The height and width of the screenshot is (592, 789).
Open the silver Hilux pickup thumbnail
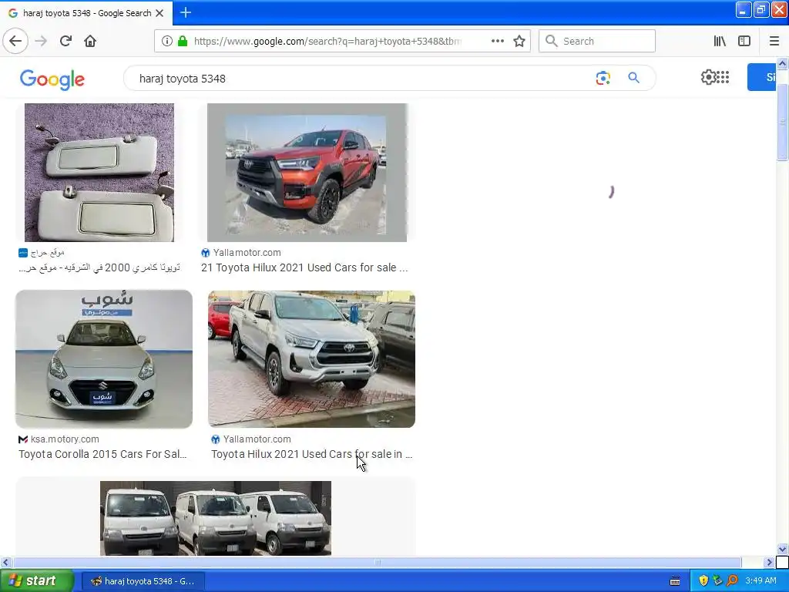coord(311,359)
